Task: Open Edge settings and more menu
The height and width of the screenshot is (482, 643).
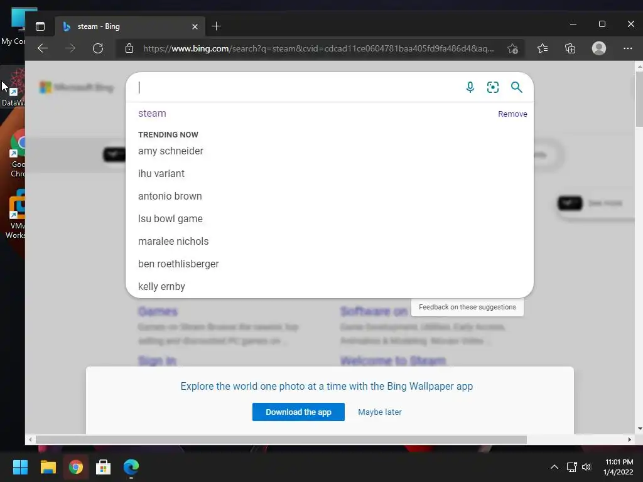Action: 627,48
